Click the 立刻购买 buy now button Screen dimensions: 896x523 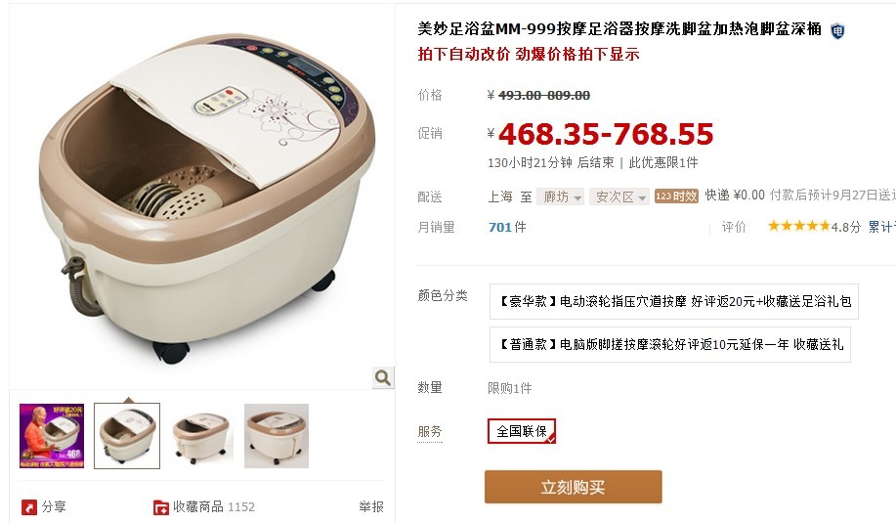(x=574, y=487)
